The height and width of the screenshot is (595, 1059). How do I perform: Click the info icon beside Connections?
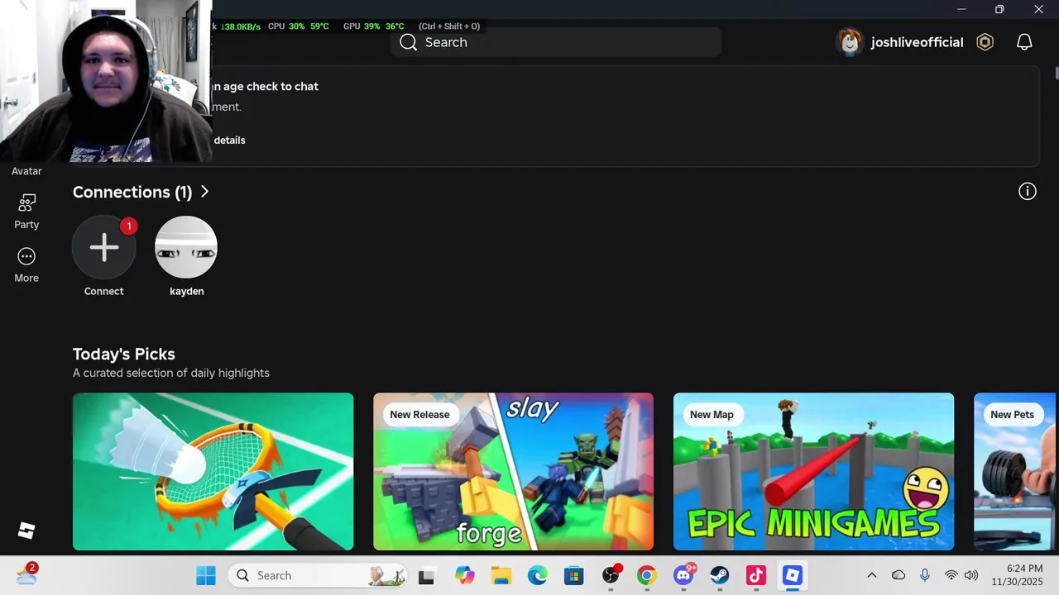pyautogui.click(x=1028, y=192)
